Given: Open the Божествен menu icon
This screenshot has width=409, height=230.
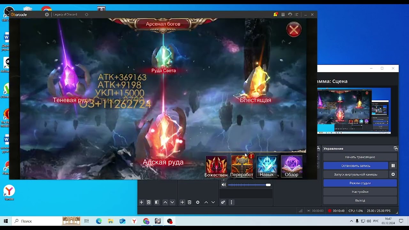Looking at the screenshot, I should tap(216, 166).
